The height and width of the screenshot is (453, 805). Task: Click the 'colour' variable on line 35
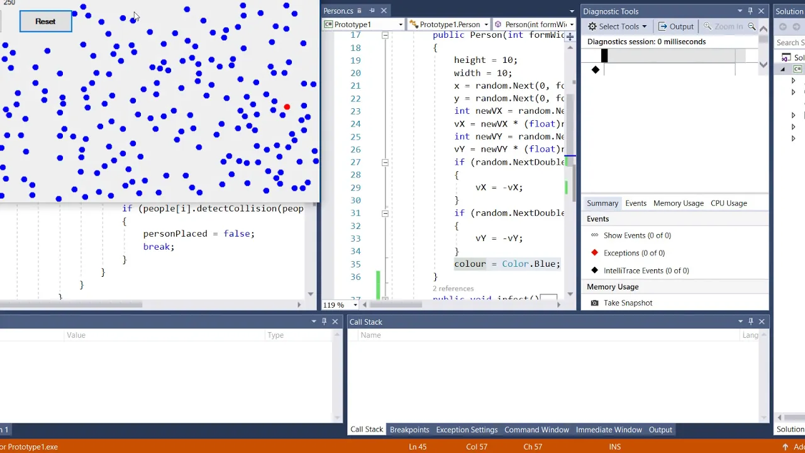[x=470, y=264]
